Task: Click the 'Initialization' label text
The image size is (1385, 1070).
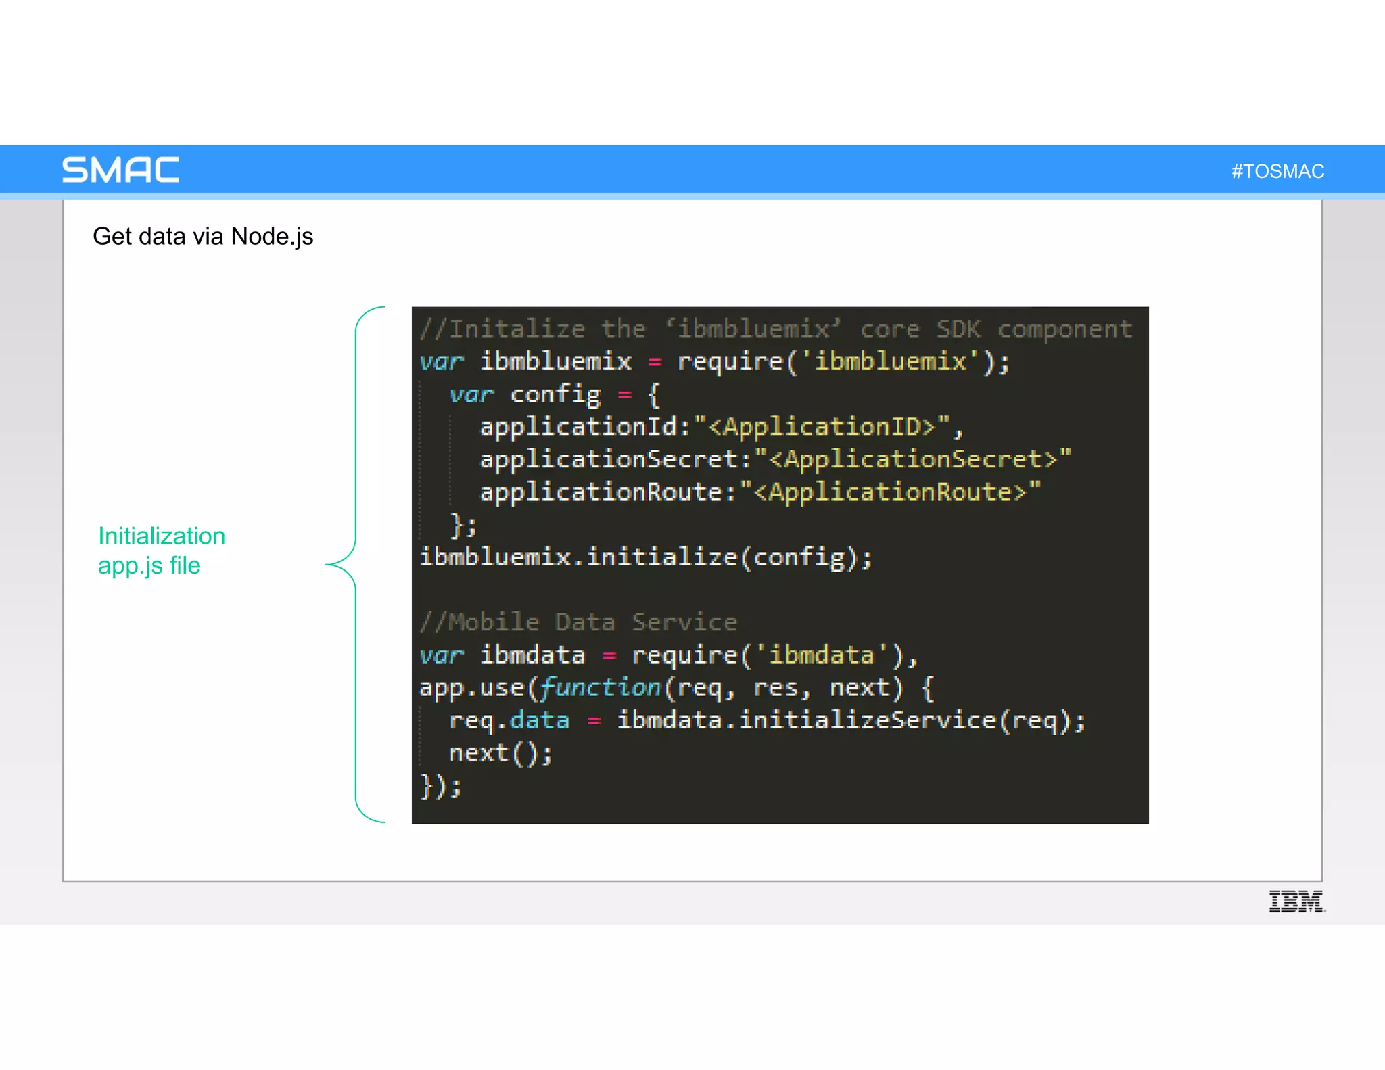Action: click(x=162, y=536)
